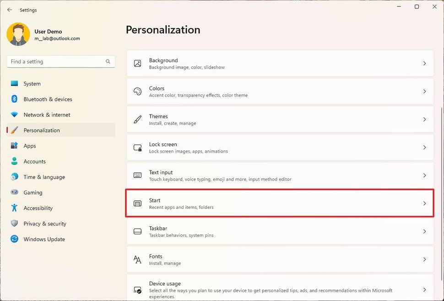Click the search magnifier icon
444x301 pixels.
click(108, 61)
